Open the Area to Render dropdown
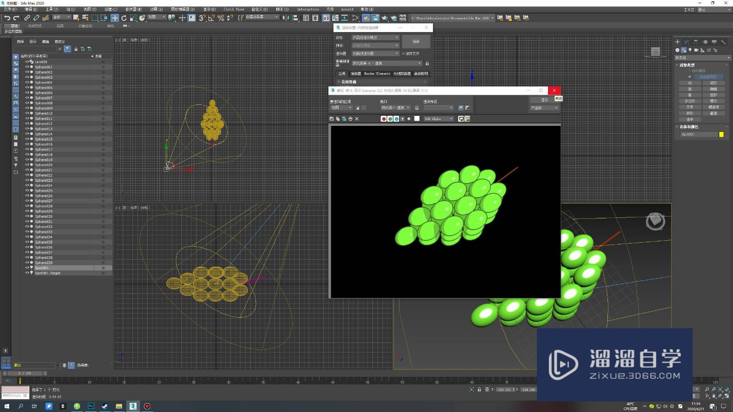733x412 pixels. click(x=341, y=108)
